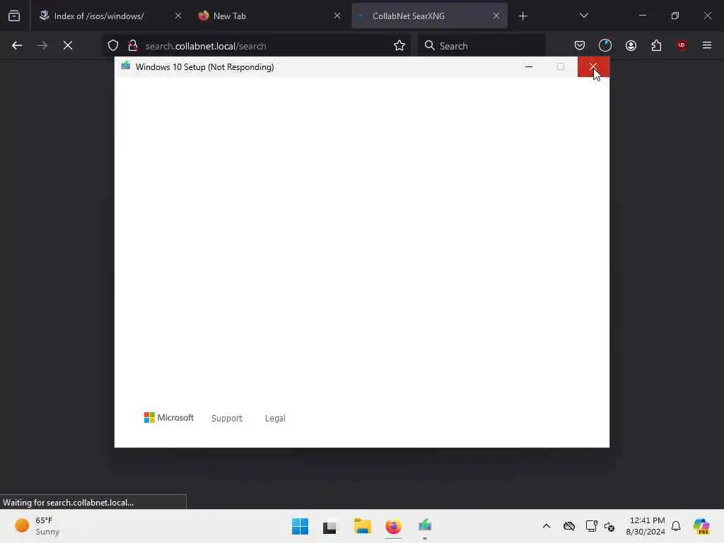Screen dimensions: 724x543
Task: Click the Firefox Search box
Action: pos(481,46)
